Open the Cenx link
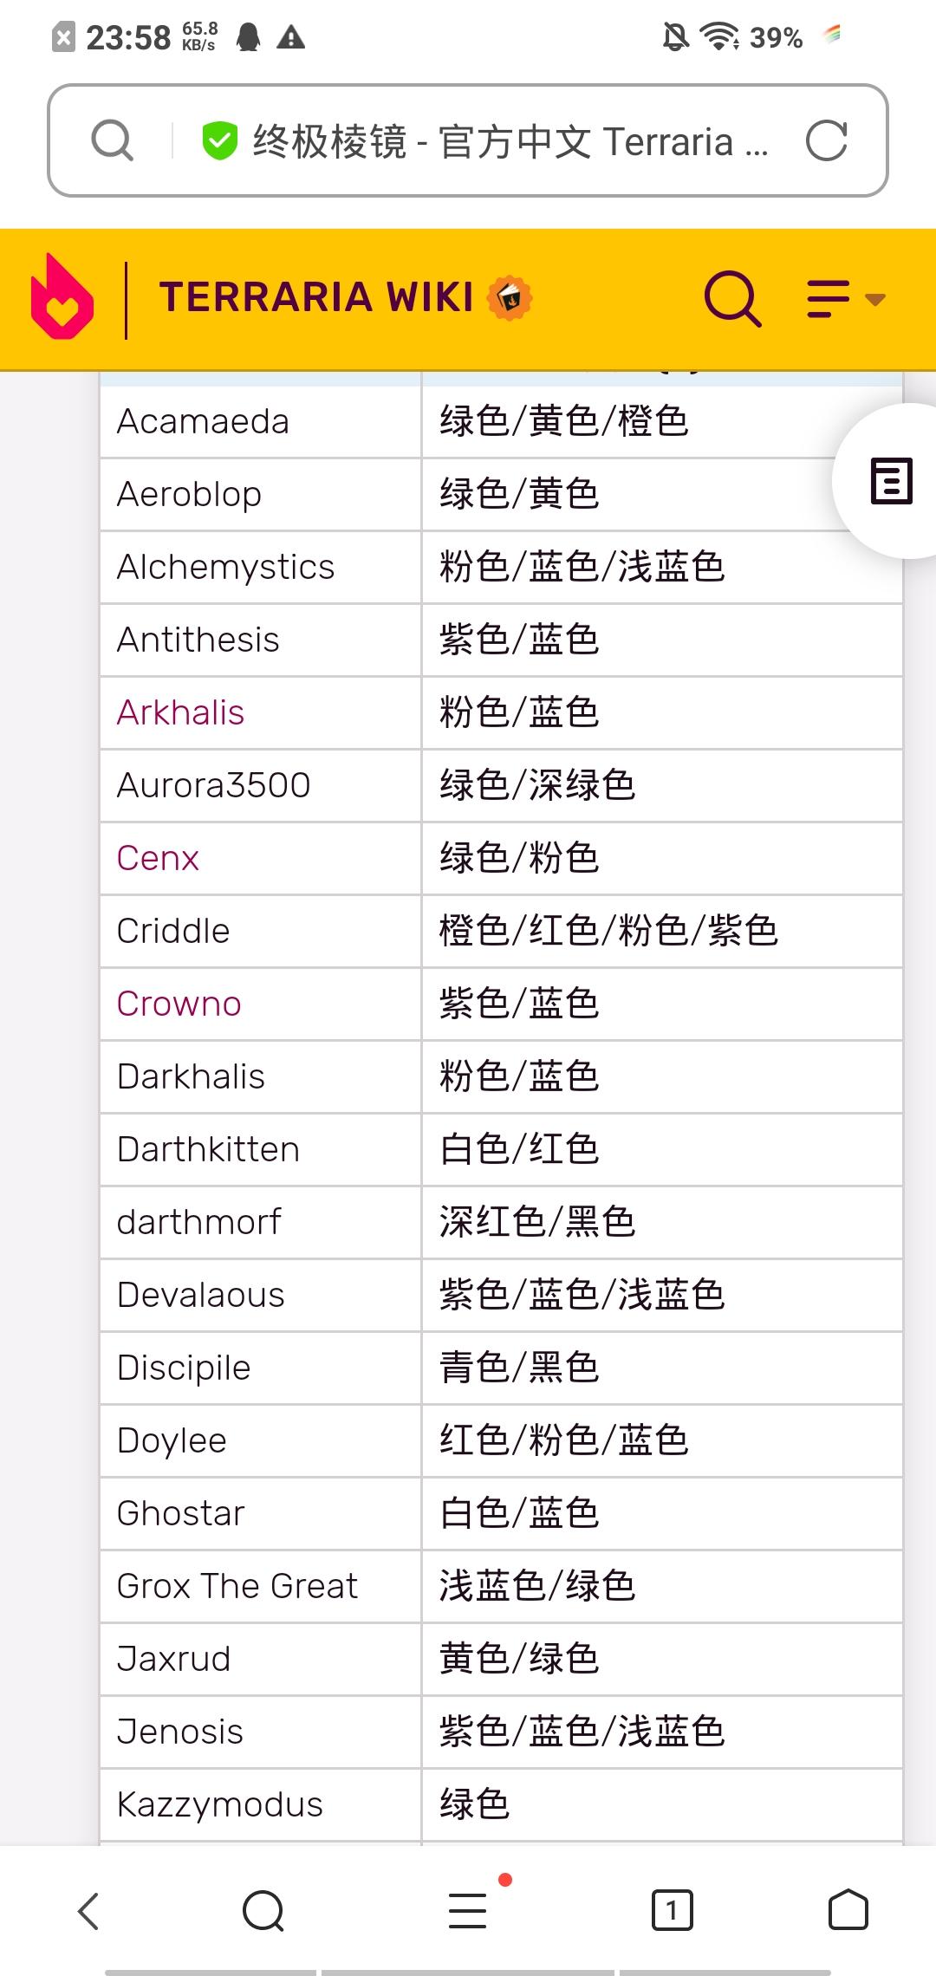 pyautogui.click(x=158, y=858)
